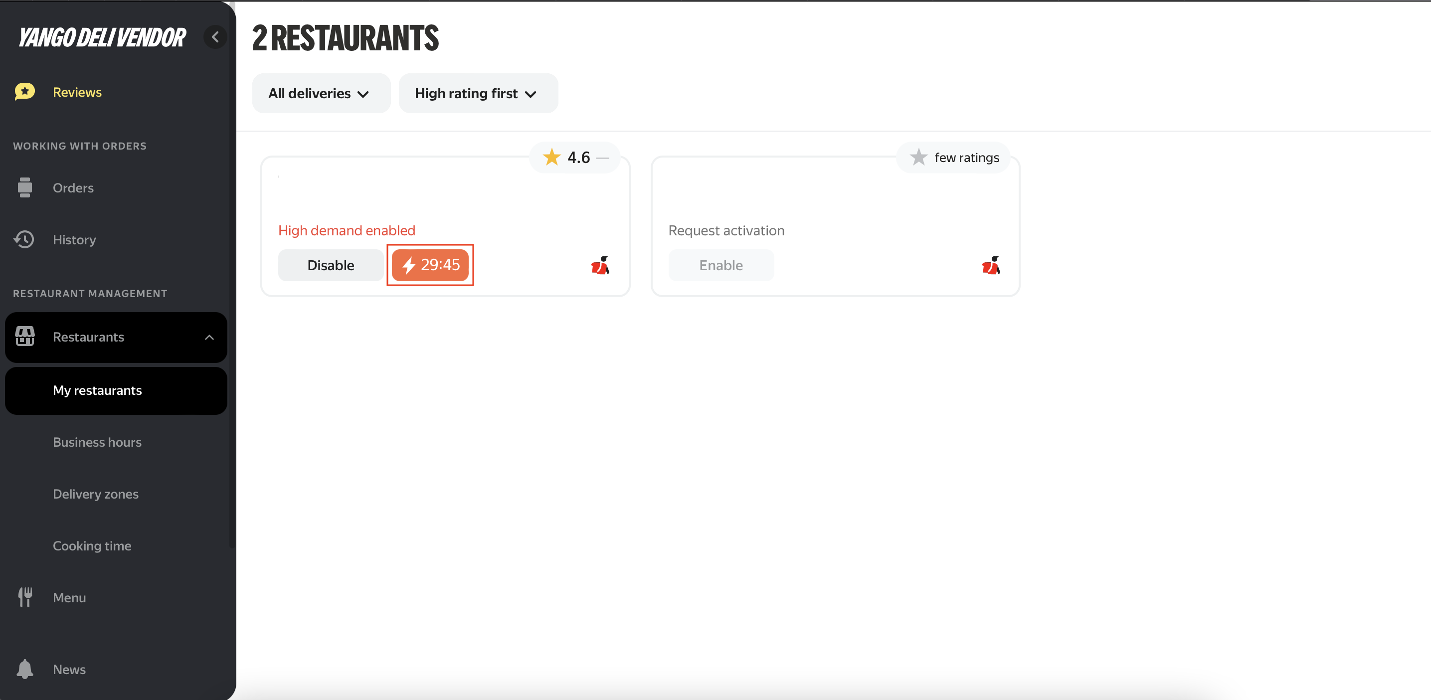Viewport: 1431px width, 700px height.
Task: Go to Orders page
Action: [73, 188]
